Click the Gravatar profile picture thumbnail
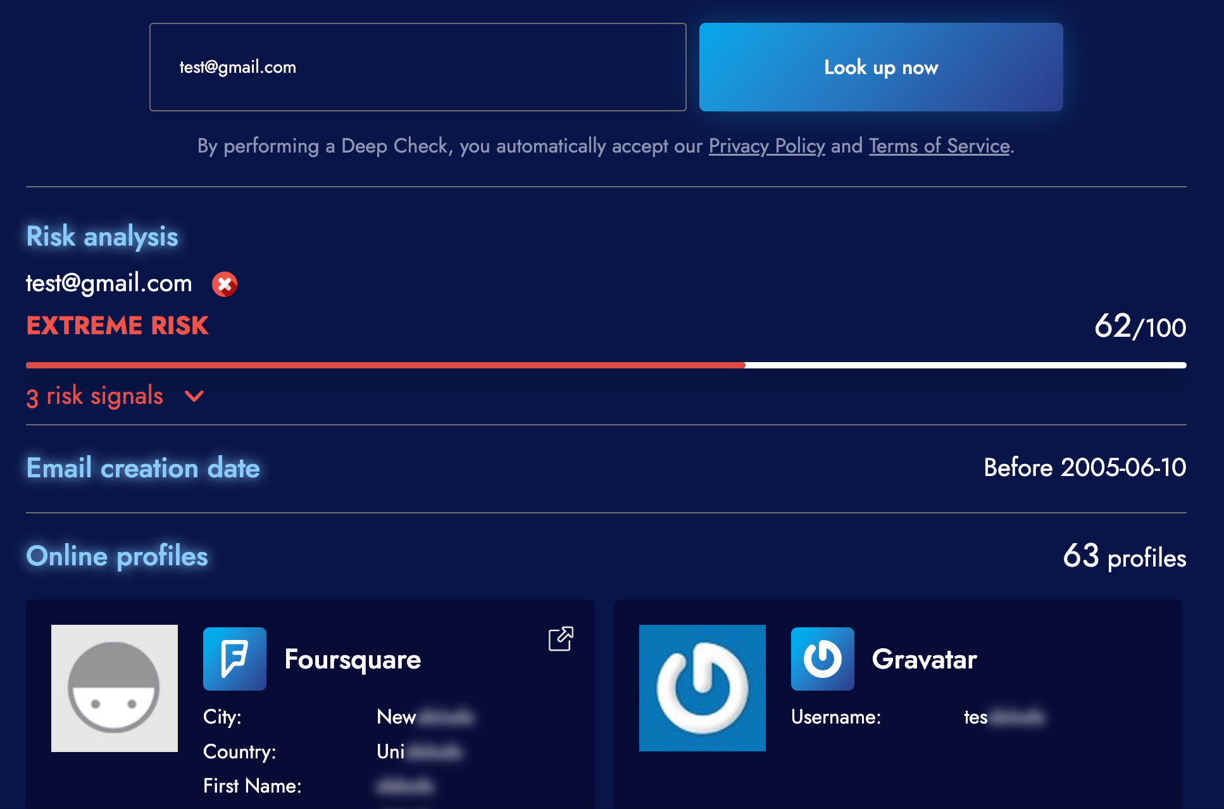 703,688
